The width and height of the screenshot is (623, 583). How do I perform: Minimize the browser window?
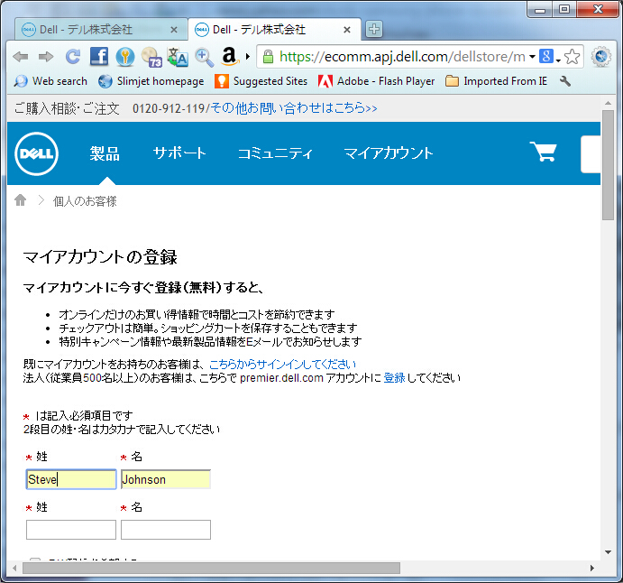point(539,9)
